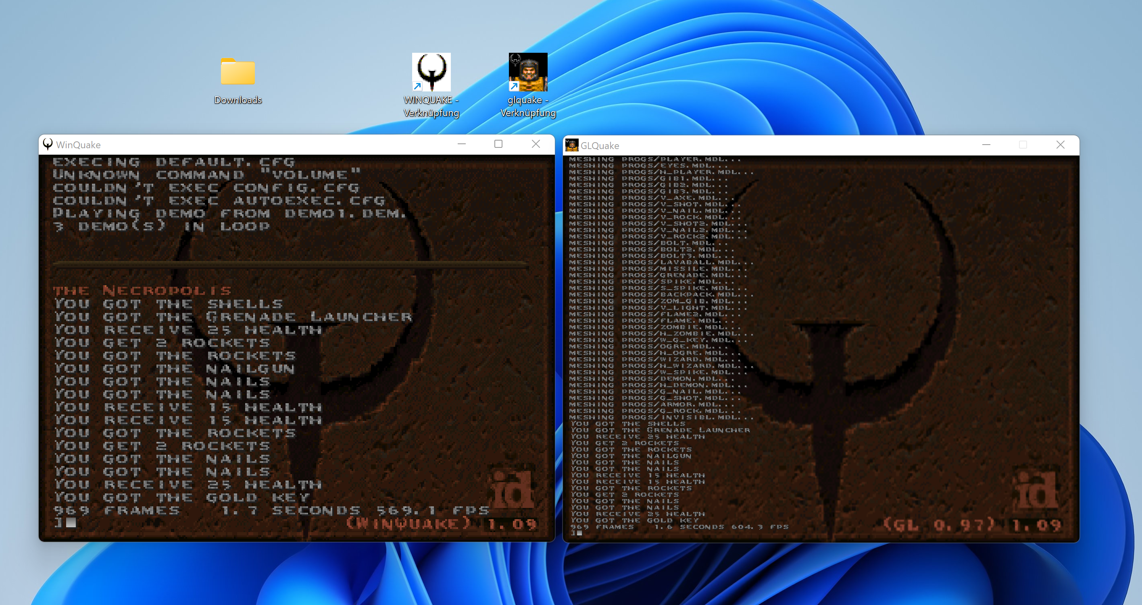Viewport: 1142px width, 605px height.
Task: Select the glquake shortcut icon on desktop
Action: click(x=527, y=72)
